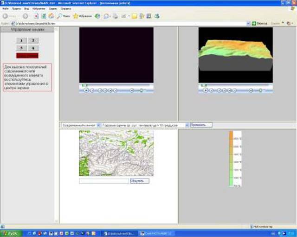Click the Применить button
The width and height of the screenshot is (297, 237).
click(201, 125)
